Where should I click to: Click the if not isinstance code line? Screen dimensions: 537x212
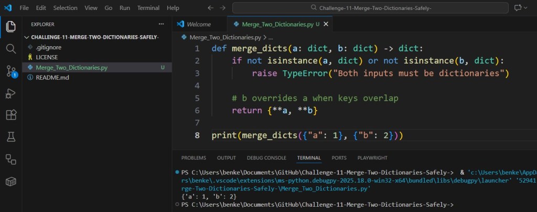[x=368, y=61]
